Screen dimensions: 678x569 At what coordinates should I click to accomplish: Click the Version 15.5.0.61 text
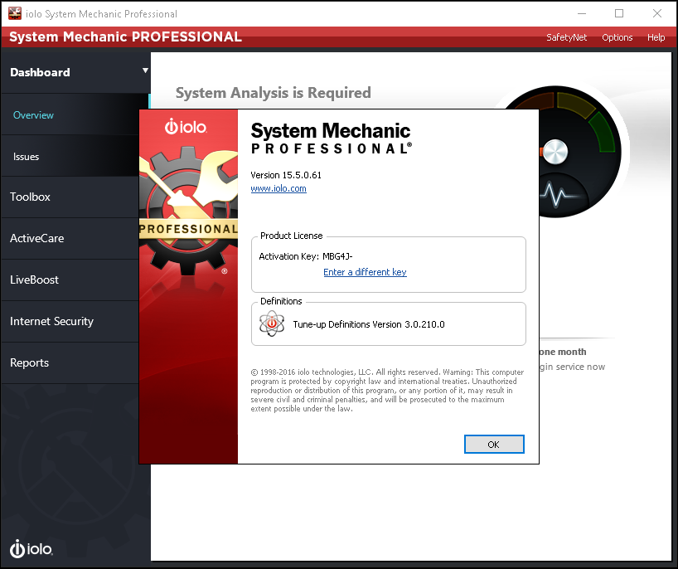tap(286, 175)
